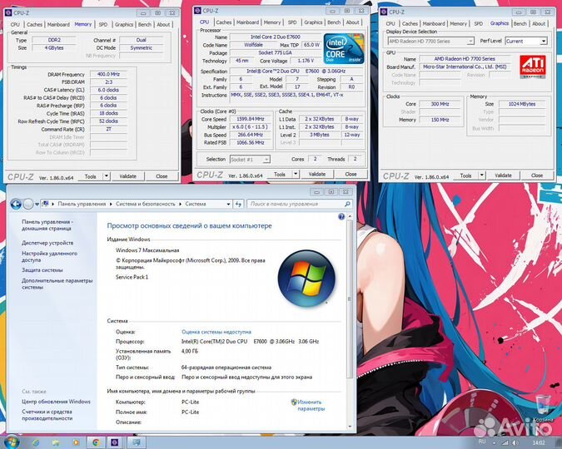Click scrollbar down arrow in System window

pyautogui.click(x=350, y=427)
